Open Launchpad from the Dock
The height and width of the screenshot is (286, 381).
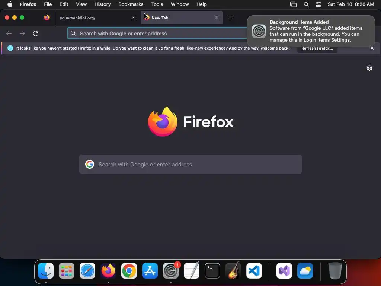[x=67, y=271]
